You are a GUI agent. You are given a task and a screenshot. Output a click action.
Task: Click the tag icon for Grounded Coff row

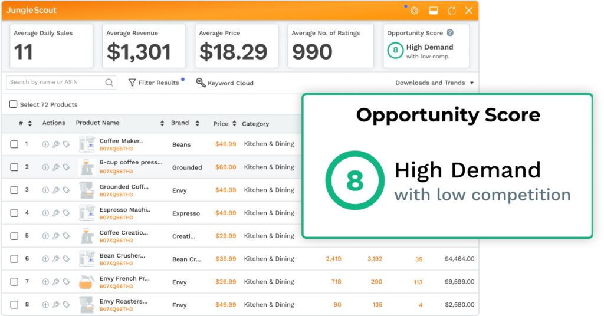click(x=66, y=190)
